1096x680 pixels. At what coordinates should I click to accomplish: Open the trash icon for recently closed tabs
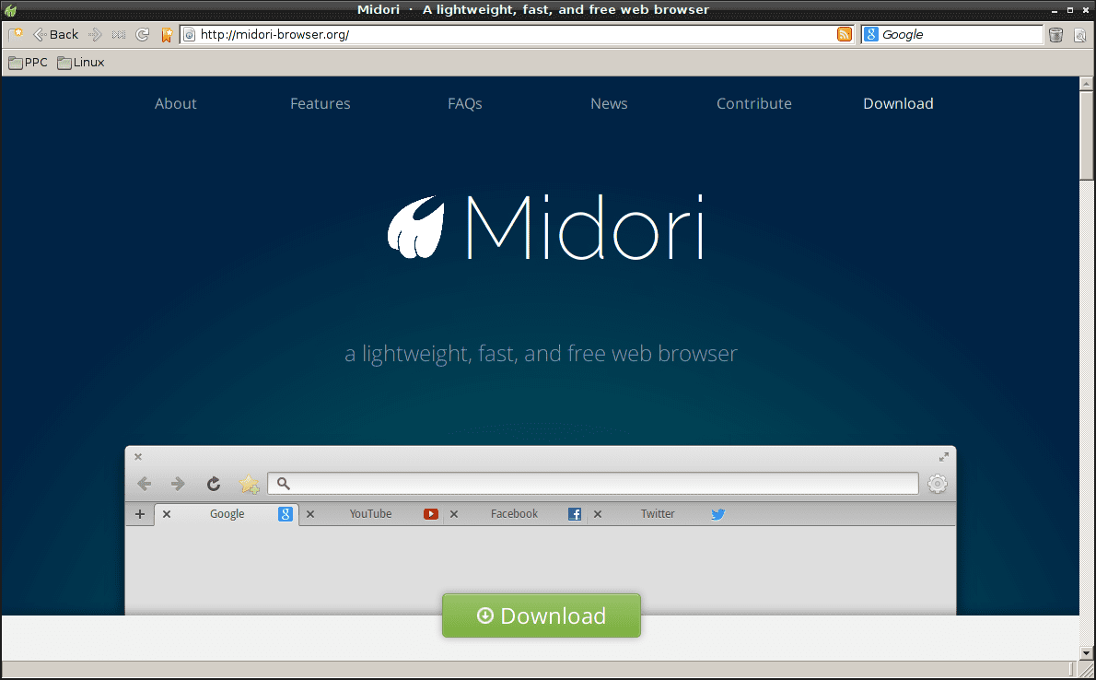pos(1056,34)
